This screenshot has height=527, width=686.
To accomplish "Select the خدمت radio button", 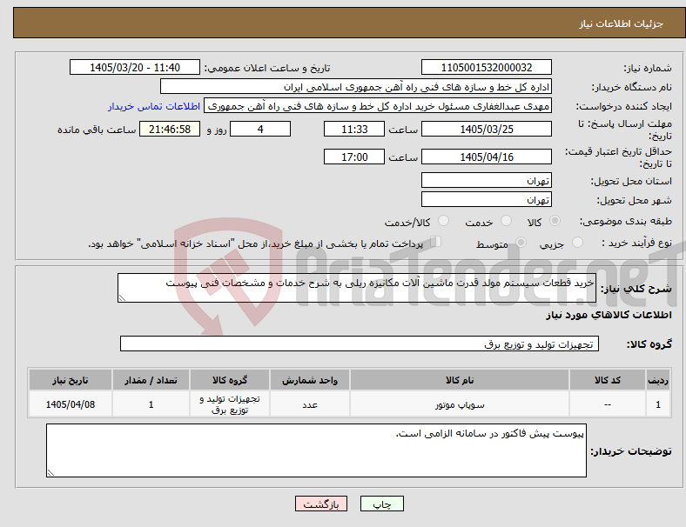I will [x=506, y=221].
